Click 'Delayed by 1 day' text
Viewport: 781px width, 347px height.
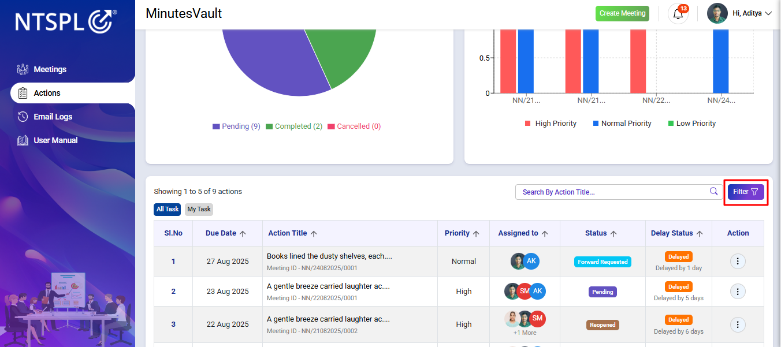pyautogui.click(x=679, y=268)
